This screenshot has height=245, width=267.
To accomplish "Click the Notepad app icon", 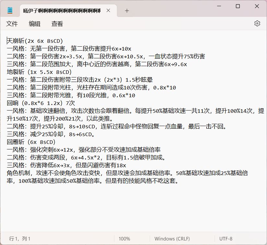I will tap(10, 11).
